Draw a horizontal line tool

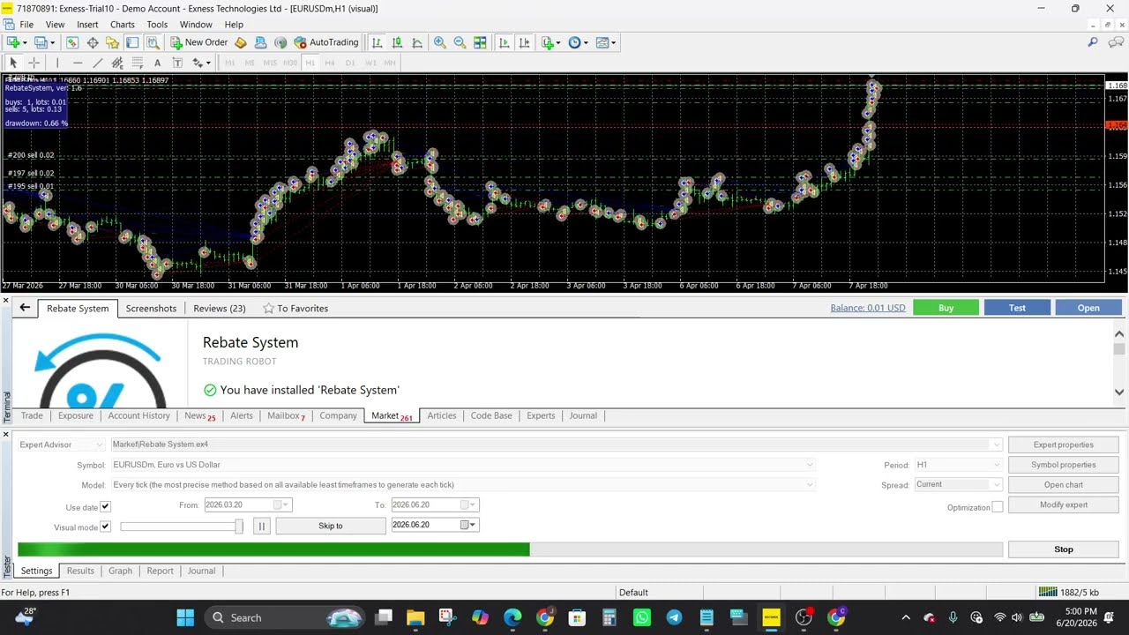pos(78,63)
